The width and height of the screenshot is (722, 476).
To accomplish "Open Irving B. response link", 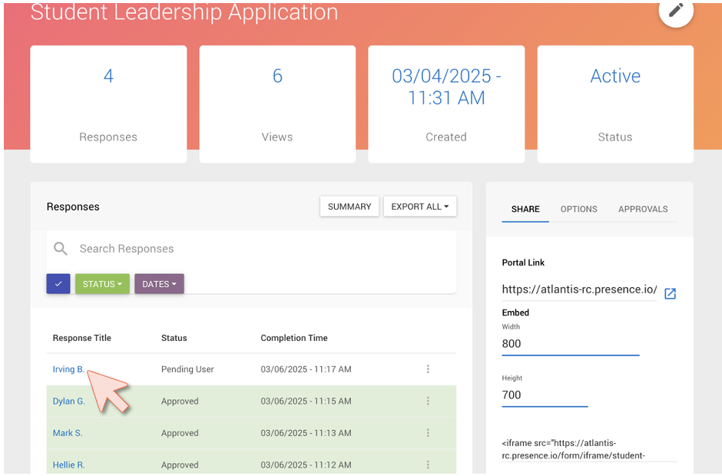I will [68, 369].
